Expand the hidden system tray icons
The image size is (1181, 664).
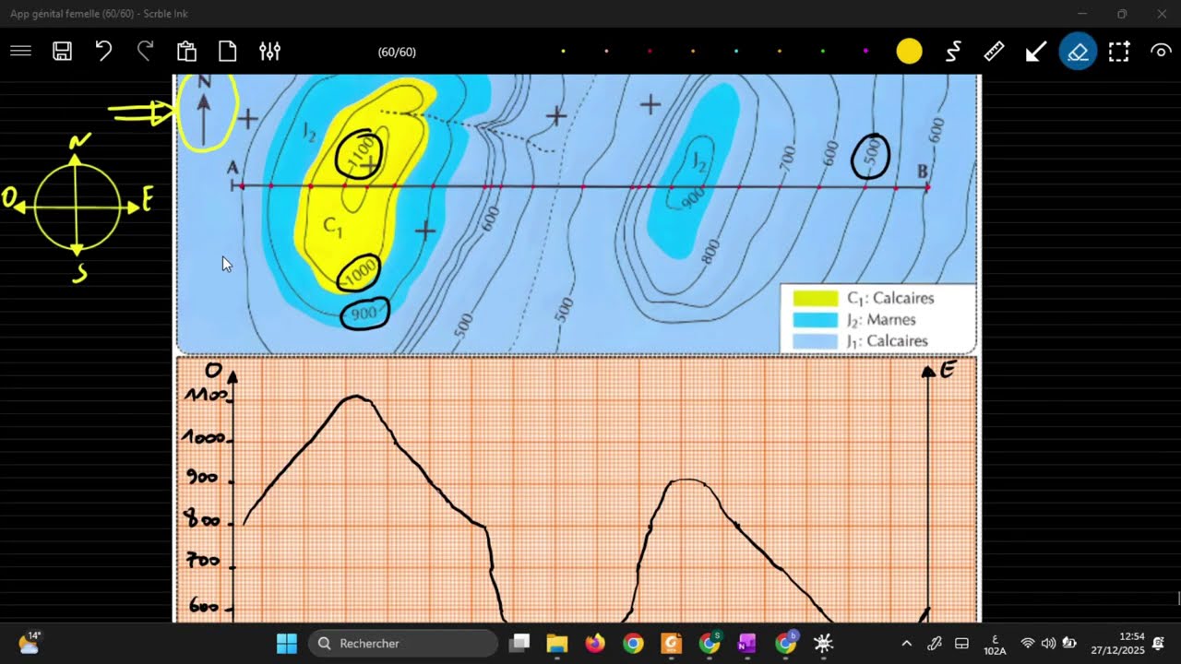[906, 643]
